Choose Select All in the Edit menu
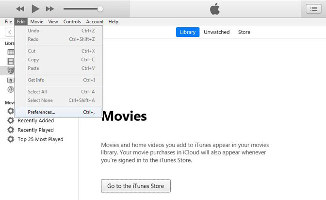Screen dimensions: 326x200 pyautogui.click(x=59, y=92)
